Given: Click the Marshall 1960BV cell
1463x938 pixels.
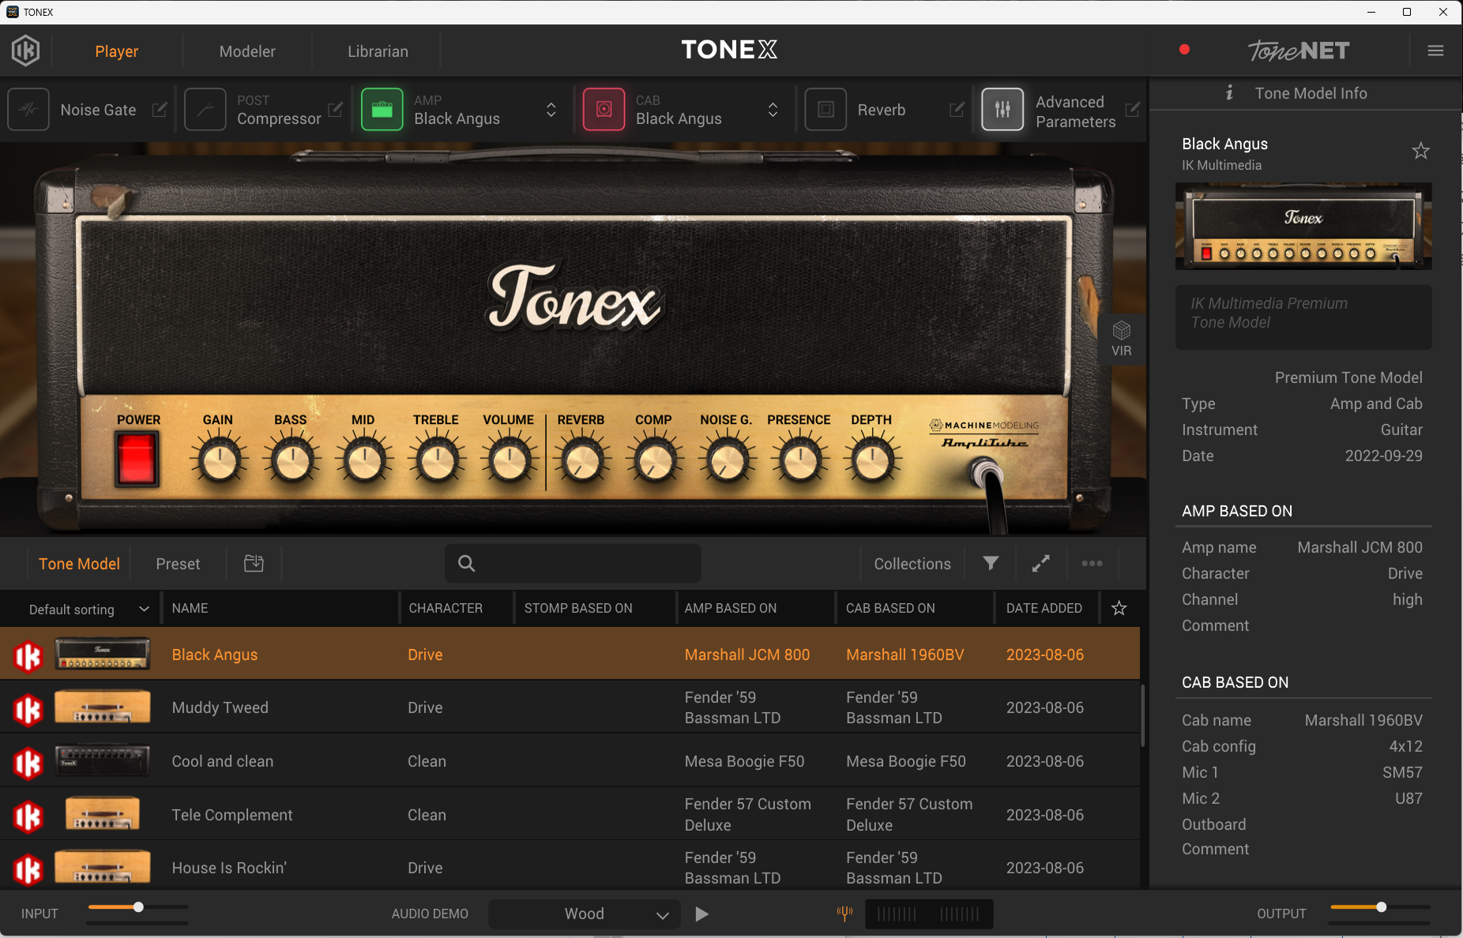Looking at the screenshot, I should click(905, 655).
